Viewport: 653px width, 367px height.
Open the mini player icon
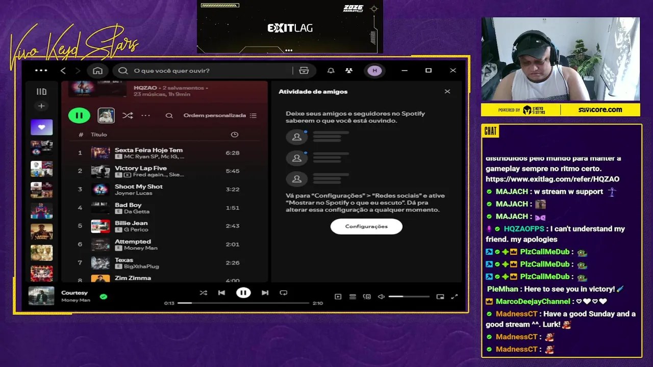440,297
